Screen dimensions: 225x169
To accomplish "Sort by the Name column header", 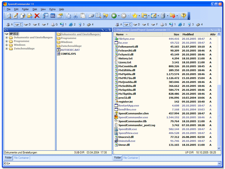I will [x=138, y=35].
